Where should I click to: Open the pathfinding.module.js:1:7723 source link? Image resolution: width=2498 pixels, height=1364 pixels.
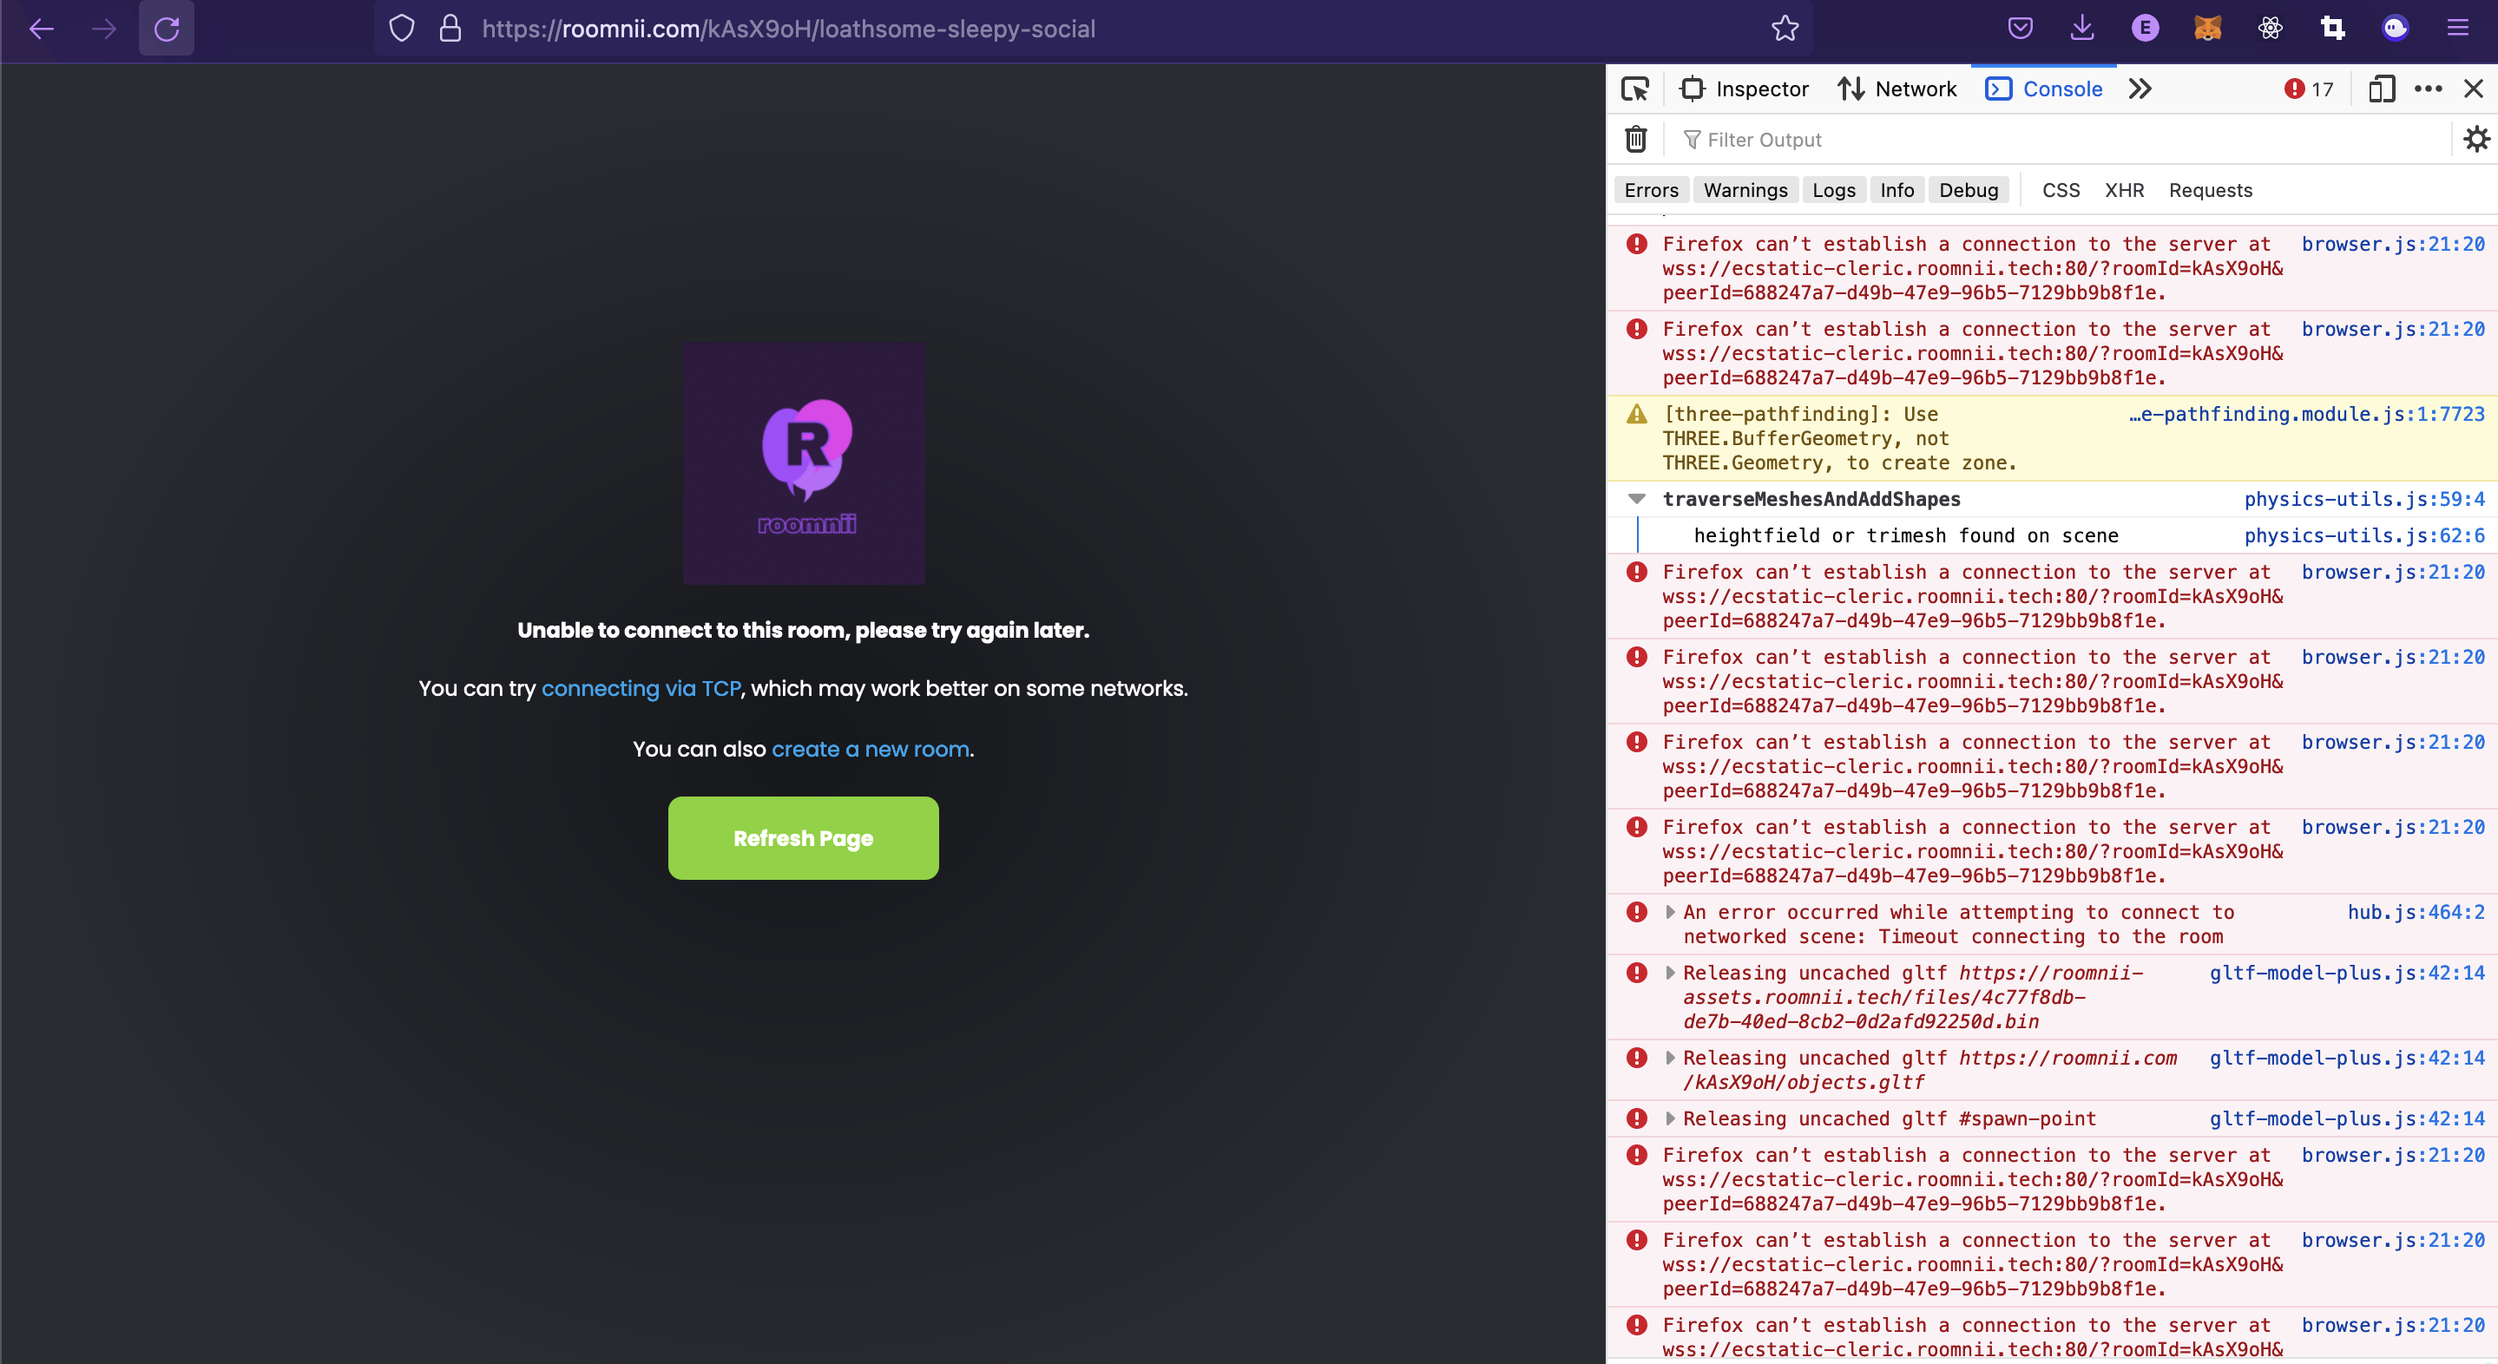(2306, 414)
